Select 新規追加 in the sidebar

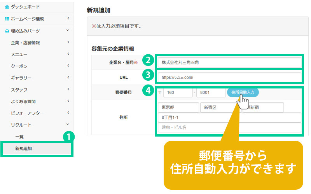(x=23, y=148)
